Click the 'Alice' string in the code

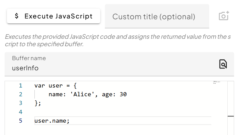point(82,94)
